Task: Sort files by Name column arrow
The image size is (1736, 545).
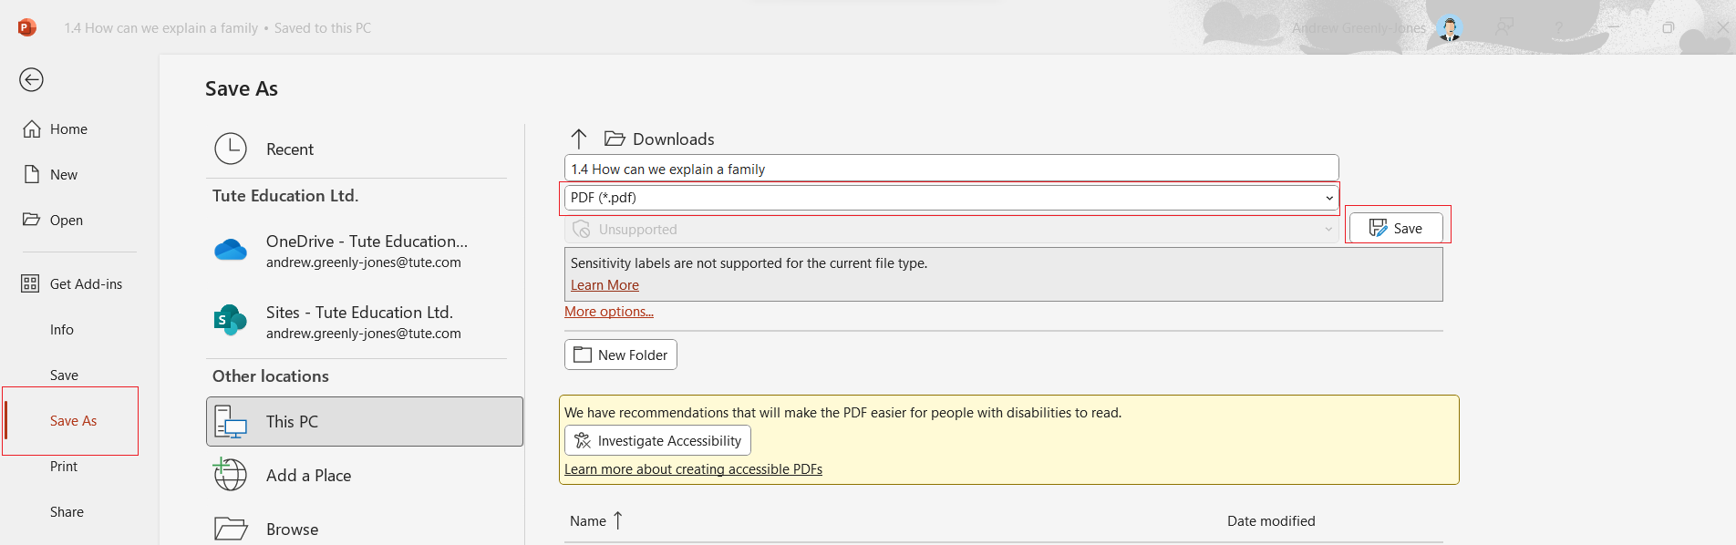Action: [618, 520]
